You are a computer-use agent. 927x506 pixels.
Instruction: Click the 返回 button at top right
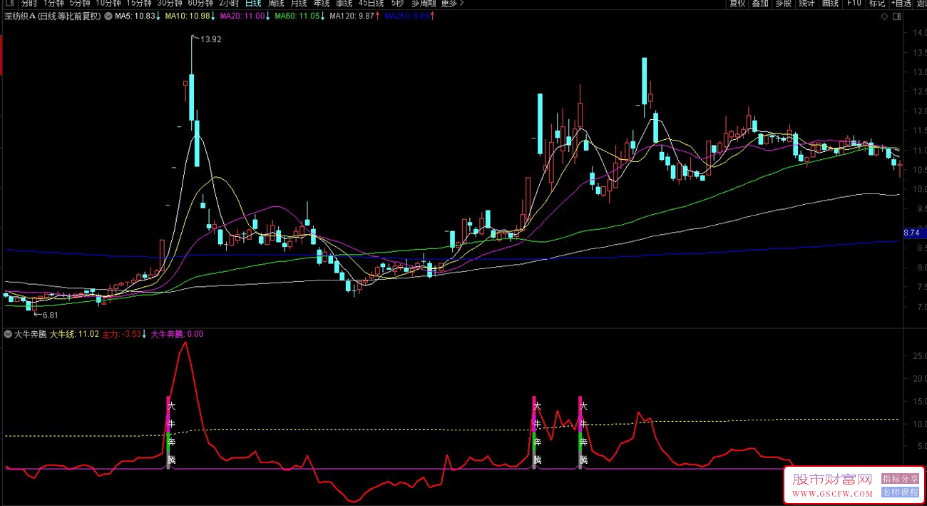tap(921, 4)
